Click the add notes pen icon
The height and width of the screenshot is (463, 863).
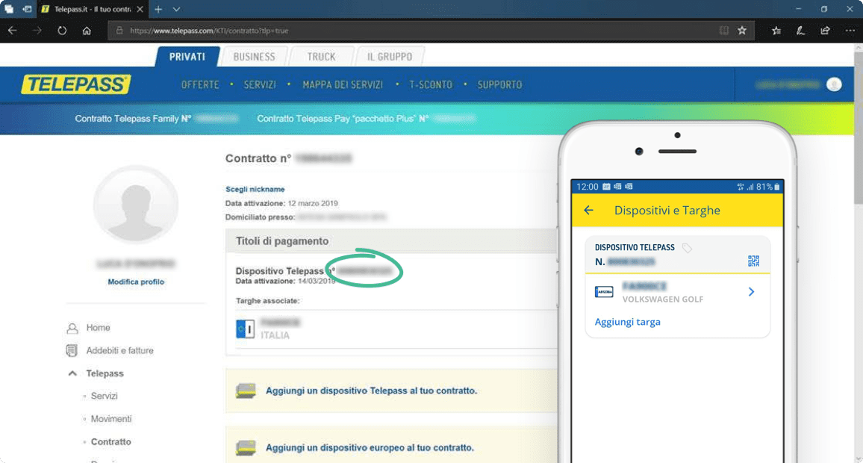[x=800, y=31]
